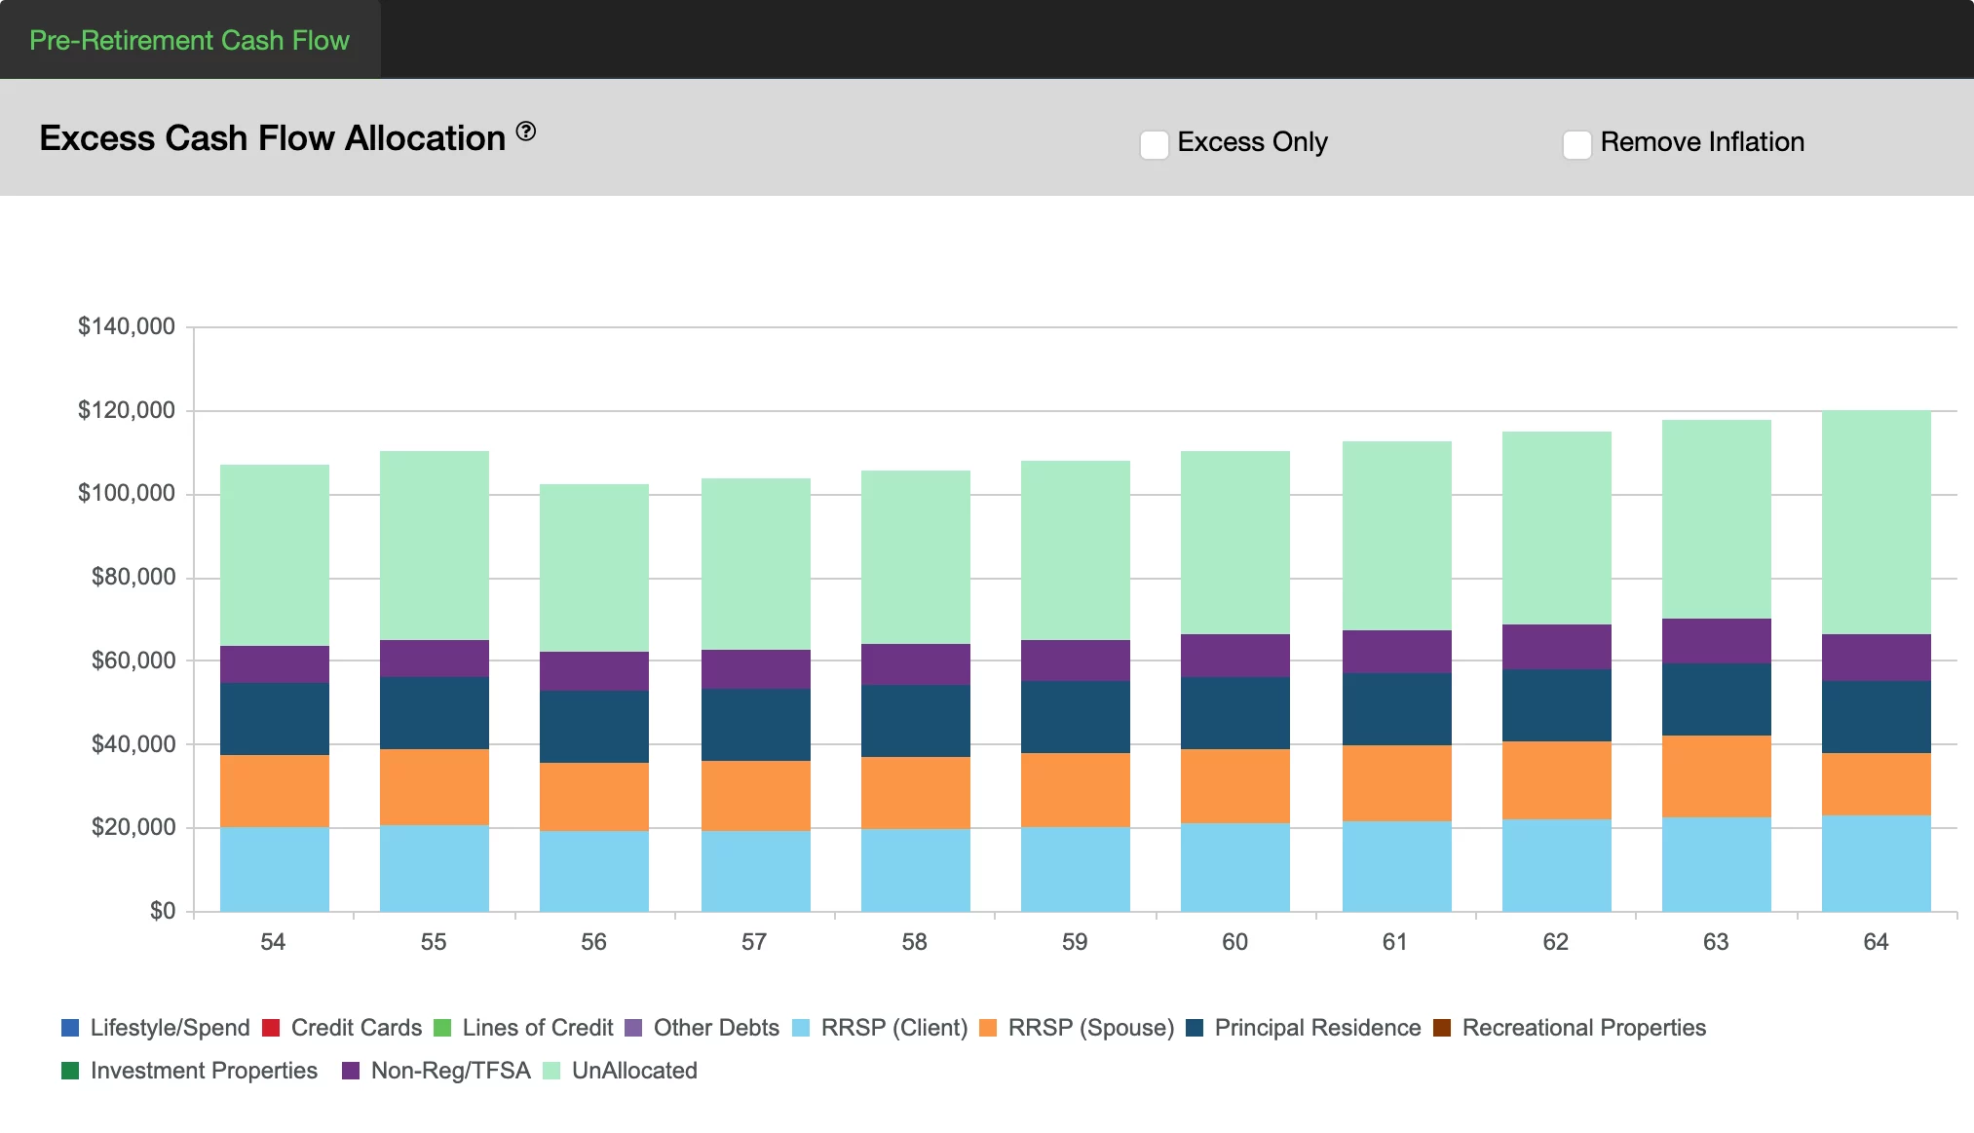The width and height of the screenshot is (1974, 1133).
Task: Click the RRSP (Spouse) orange legend icon
Action: [x=988, y=1028]
